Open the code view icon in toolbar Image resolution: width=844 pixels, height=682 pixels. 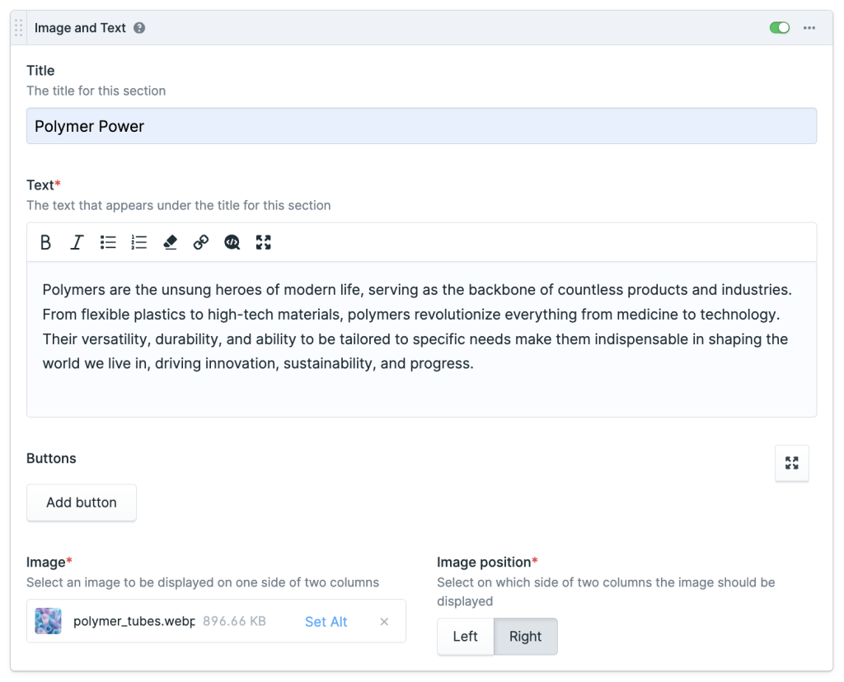[232, 242]
